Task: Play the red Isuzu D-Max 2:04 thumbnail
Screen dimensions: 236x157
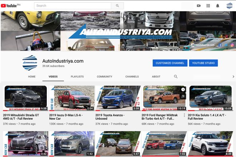Action: click(x=72, y=98)
